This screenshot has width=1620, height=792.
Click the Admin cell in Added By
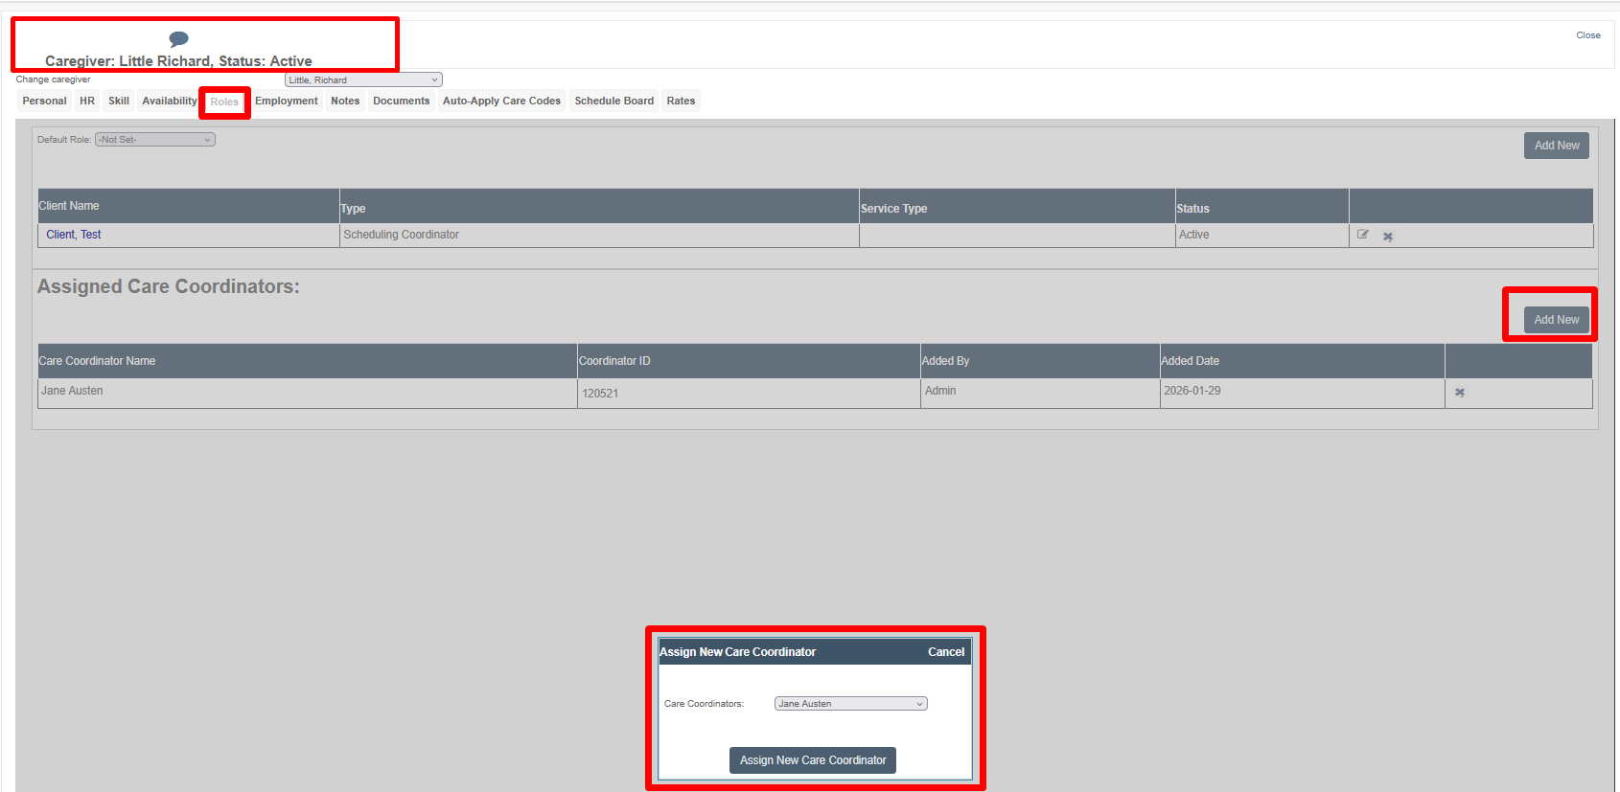pos(1040,394)
